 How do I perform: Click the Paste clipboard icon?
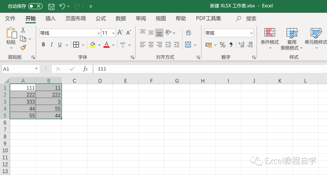pyautogui.click(x=11, y=33)
